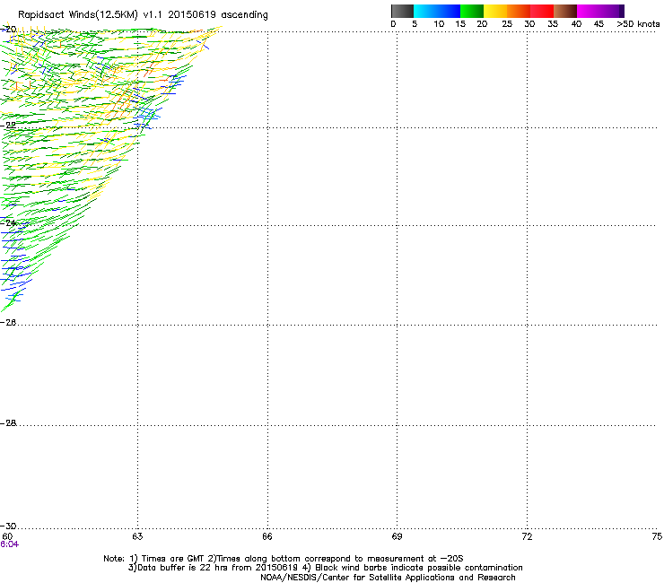The width and height of the screenshot is (664, 583).
Task: Click the brown 35-40 knots legend swatch
Action: click(565, 11)
